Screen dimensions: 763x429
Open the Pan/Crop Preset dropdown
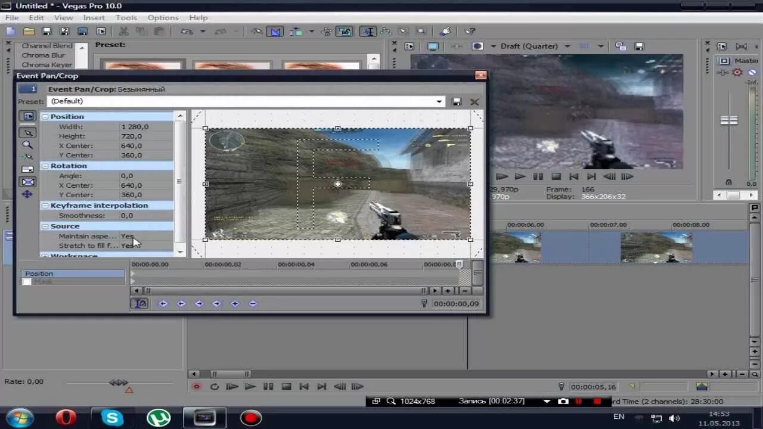click(439, 101)
